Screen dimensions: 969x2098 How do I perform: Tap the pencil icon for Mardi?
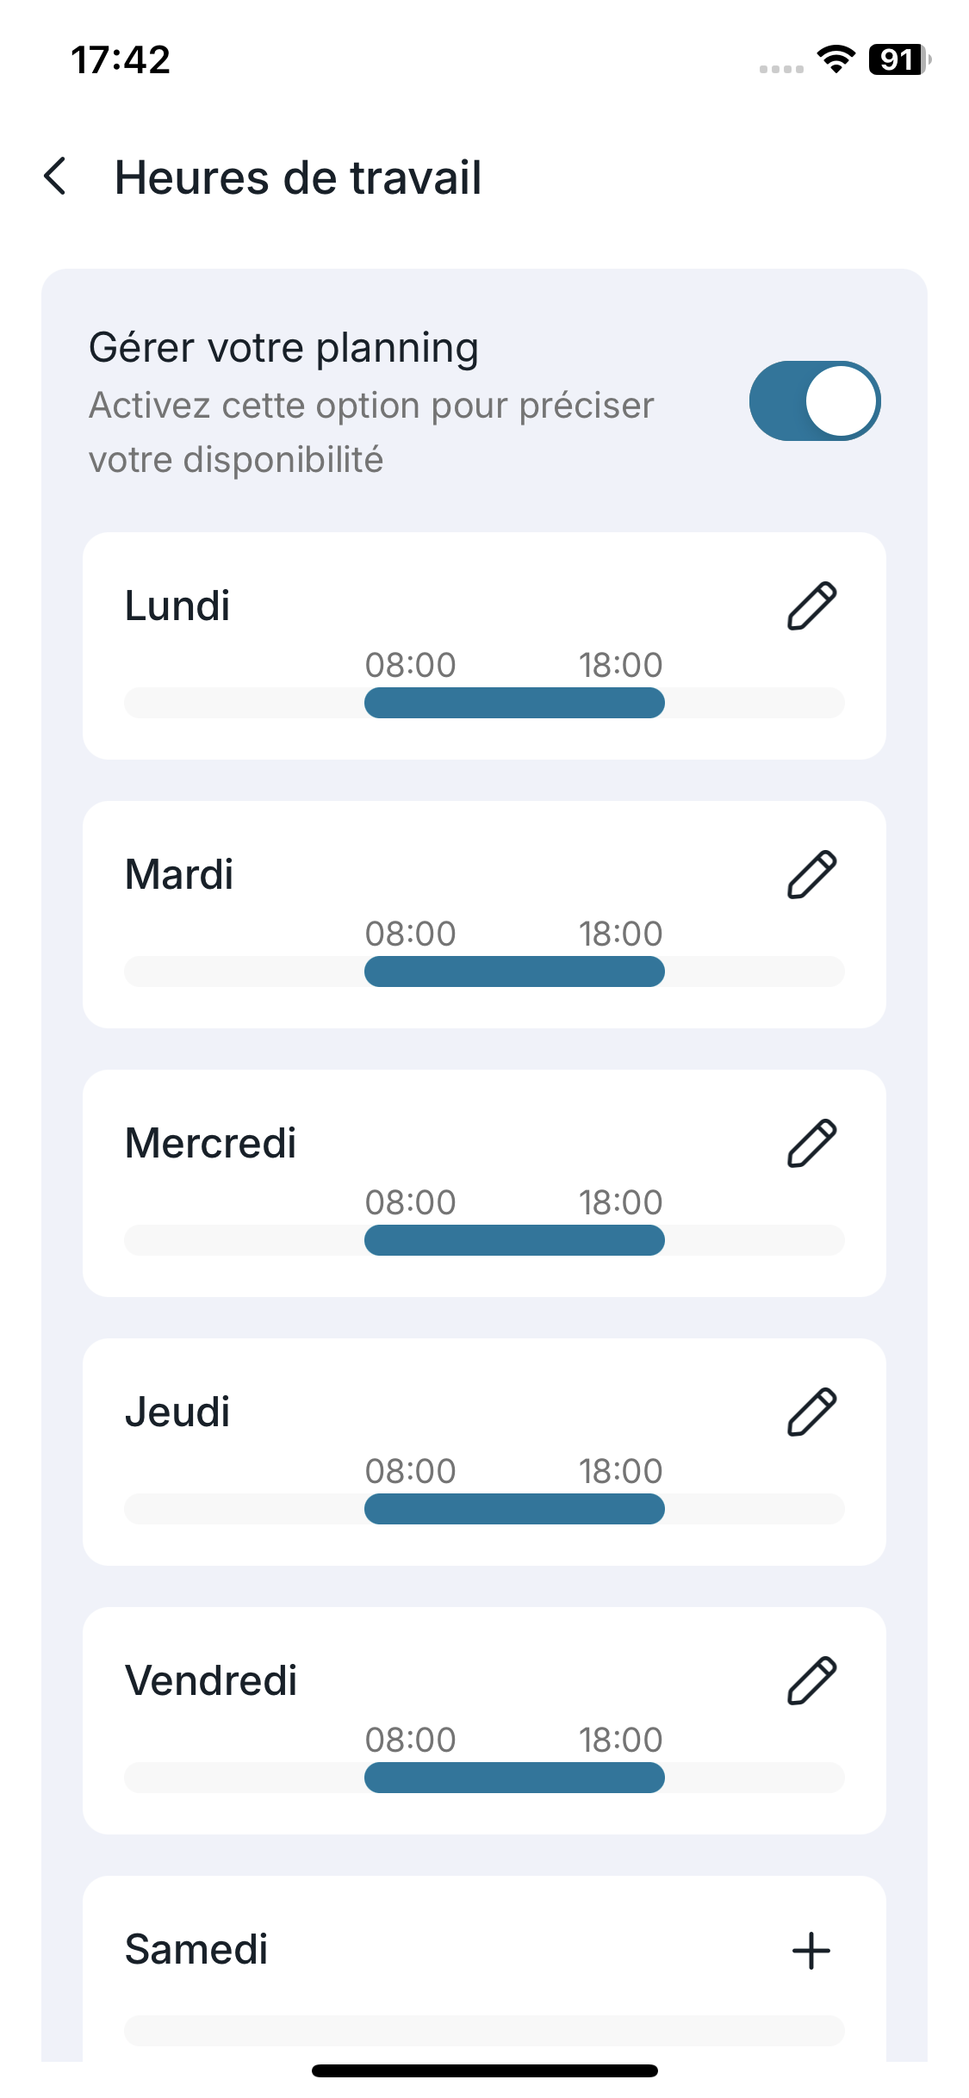coord(811,875)
